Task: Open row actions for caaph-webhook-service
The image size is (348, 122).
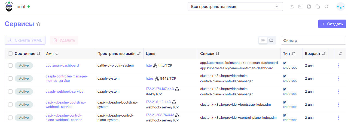Action: click(339, 92)
